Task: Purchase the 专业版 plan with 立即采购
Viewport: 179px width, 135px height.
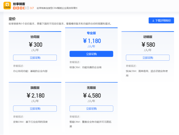Action: click(x=91, y=54)
